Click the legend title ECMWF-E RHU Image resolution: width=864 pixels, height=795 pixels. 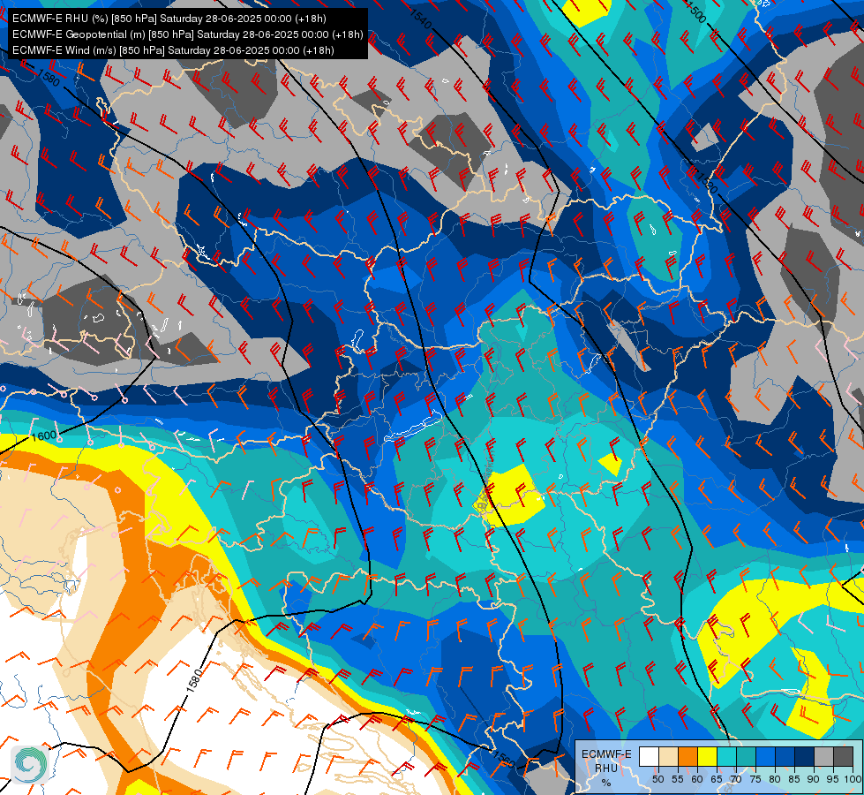click(x=606, y=761)
